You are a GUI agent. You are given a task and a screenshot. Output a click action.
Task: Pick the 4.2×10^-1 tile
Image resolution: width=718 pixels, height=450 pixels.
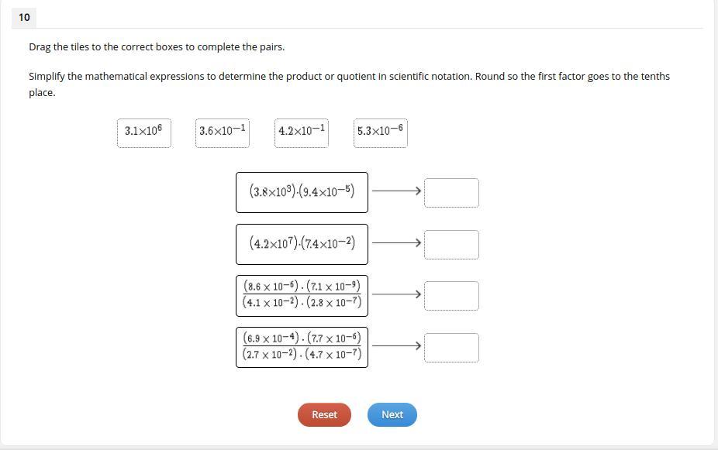click(x=302, y=132)
